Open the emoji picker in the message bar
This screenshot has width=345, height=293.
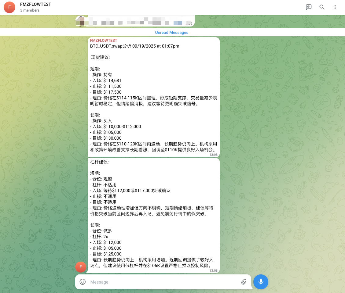(83, 282)
